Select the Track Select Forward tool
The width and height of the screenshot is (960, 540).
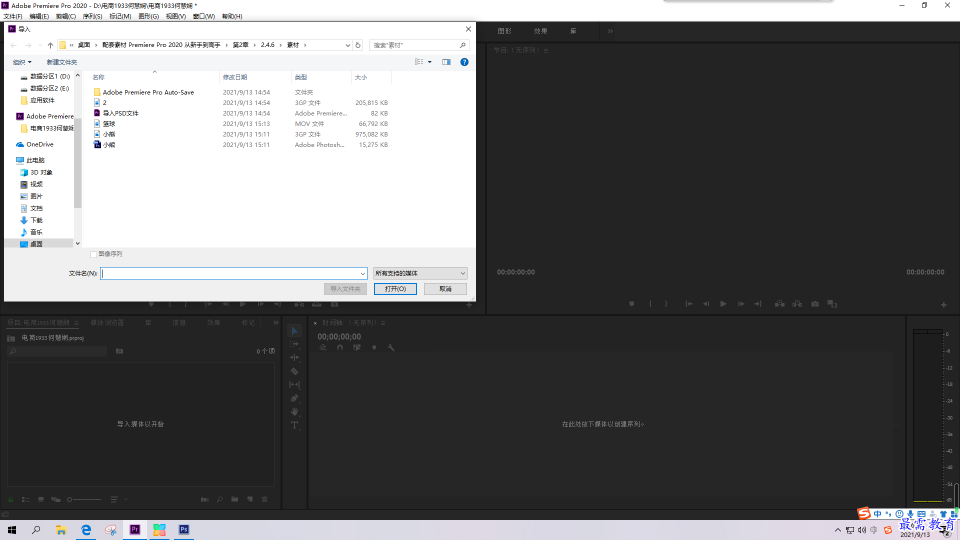point(294,344)
